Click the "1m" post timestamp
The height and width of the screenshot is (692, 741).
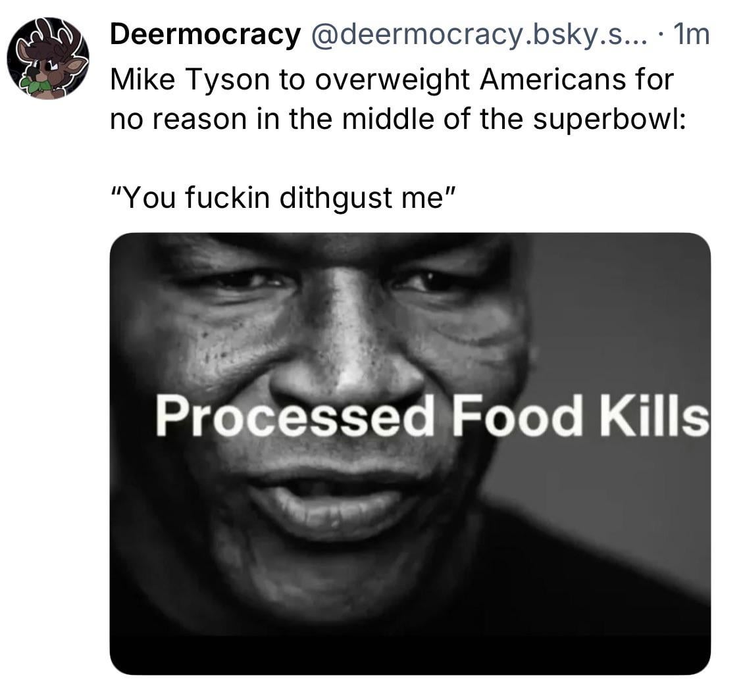point(691,34)
